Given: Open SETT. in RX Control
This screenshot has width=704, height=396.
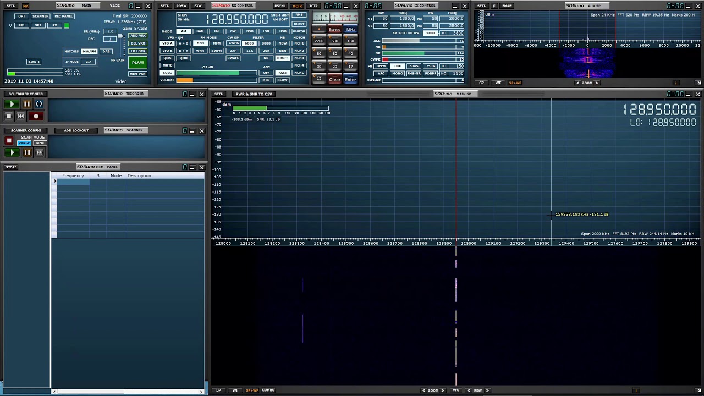Looking at the screenshot, I should 165,6.
